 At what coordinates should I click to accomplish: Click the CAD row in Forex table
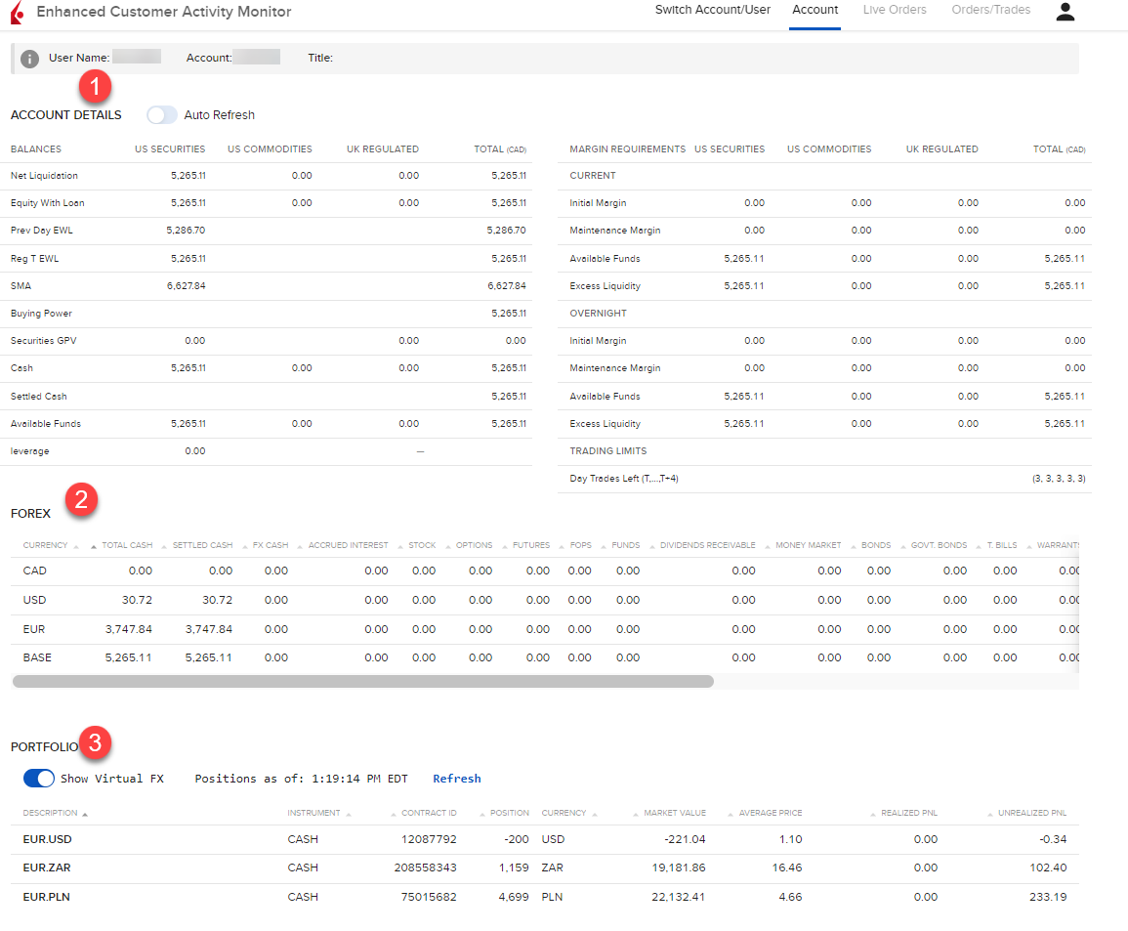[x=545, y=571]
